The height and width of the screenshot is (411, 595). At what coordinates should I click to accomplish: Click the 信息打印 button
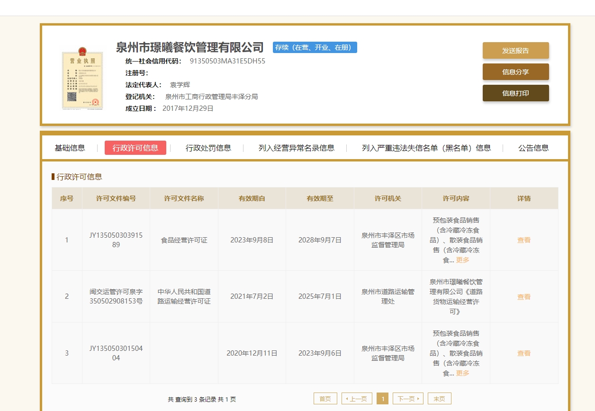pyautogui.click(x=515, y=93)
